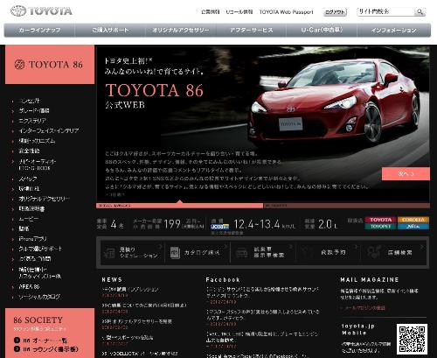Click the Toyota logo in the header

click(x=41, y=11)
